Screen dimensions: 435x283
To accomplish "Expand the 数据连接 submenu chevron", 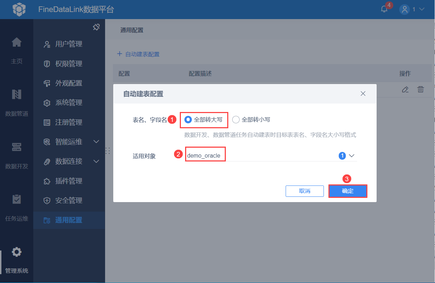I will point(96,161).
